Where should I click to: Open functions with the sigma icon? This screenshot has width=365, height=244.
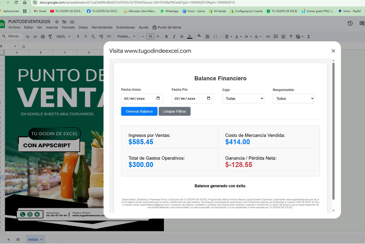308,36
